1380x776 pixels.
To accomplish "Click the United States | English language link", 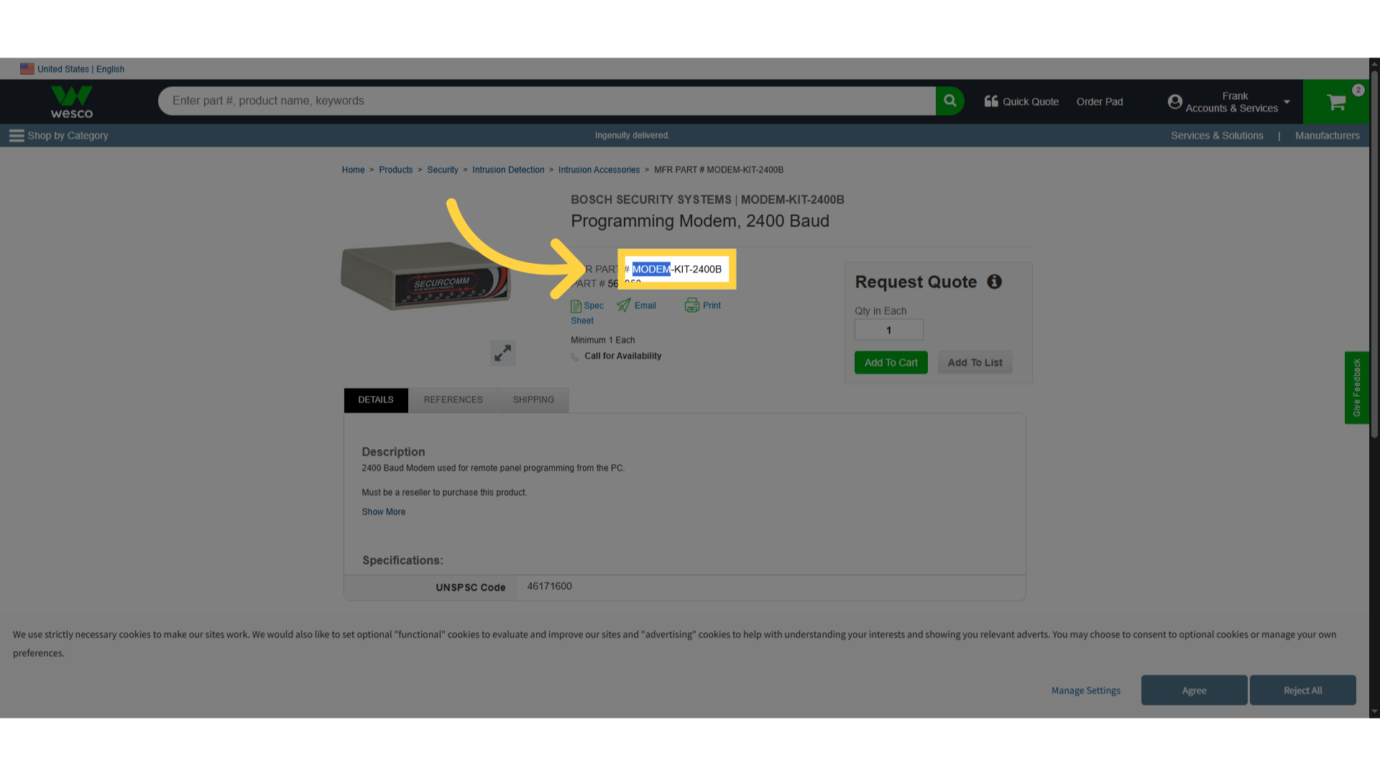I will point(80,70).
